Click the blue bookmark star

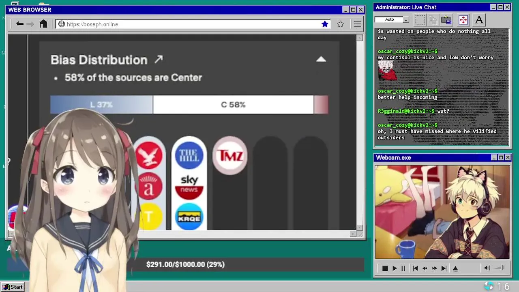[x=325, y=24]
